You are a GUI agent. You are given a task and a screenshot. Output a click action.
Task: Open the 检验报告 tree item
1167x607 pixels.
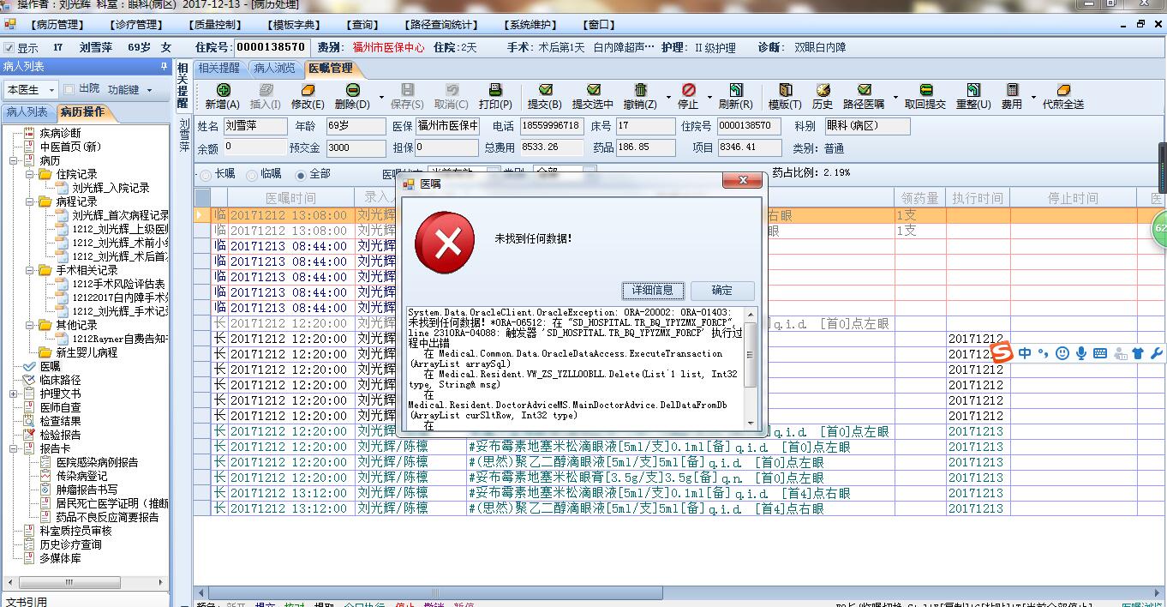tap(60, 435)
